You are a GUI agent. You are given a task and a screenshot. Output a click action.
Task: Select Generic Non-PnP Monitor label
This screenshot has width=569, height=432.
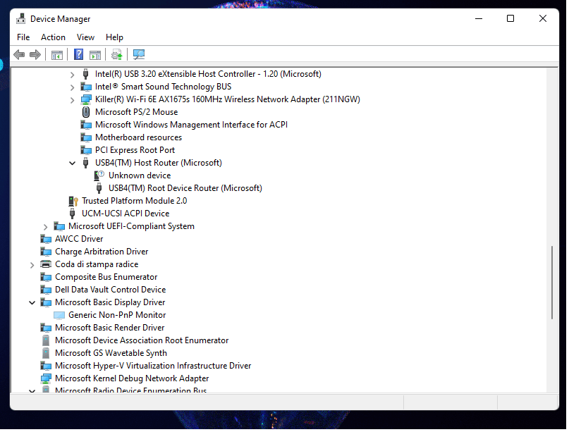[x=117, y=315]
